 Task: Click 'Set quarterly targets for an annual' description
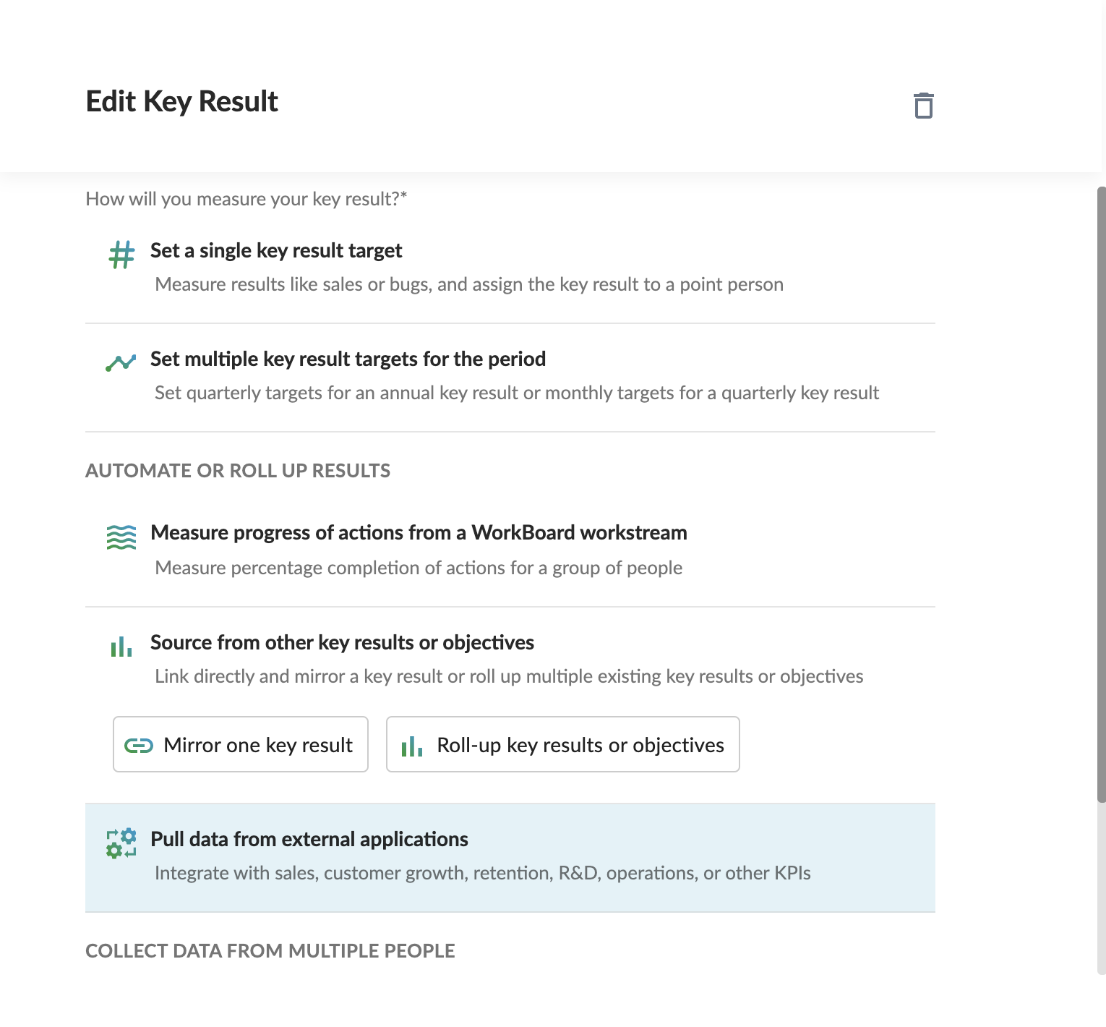[517, 393]
